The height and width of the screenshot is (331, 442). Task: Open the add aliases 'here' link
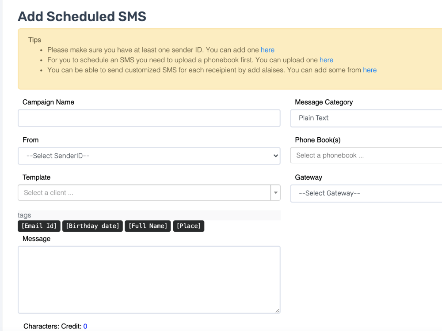(370, 70)
